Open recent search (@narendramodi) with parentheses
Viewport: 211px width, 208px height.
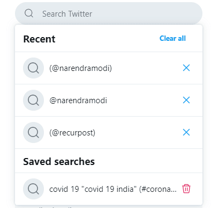coord(80,68)
